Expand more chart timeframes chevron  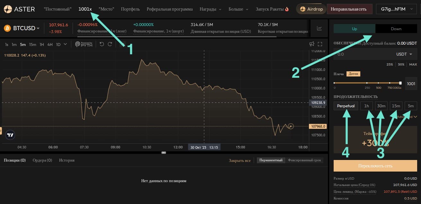[66, 44]
